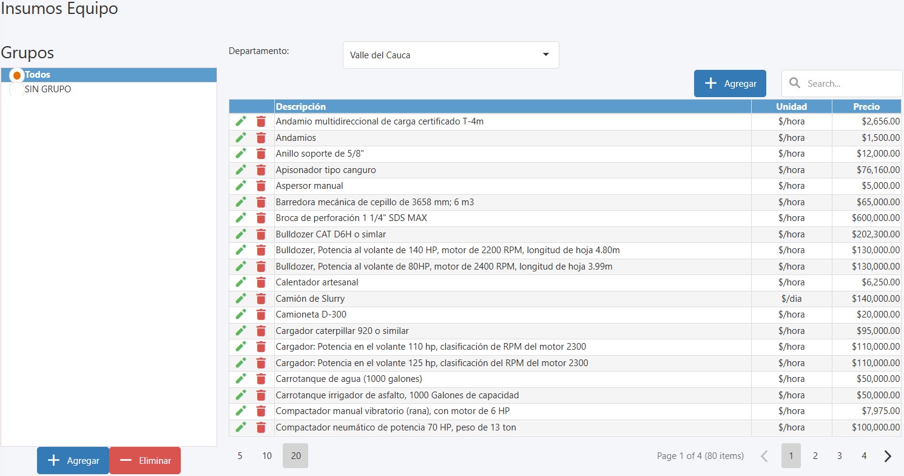
Task: Click edit pencil for Andamios row
Action: 241,138
